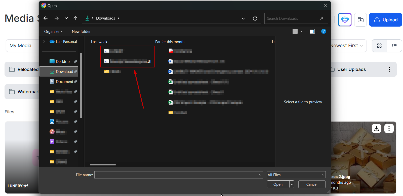Switch to list view on Media page

pyautogui.click(x=394, y=46)
